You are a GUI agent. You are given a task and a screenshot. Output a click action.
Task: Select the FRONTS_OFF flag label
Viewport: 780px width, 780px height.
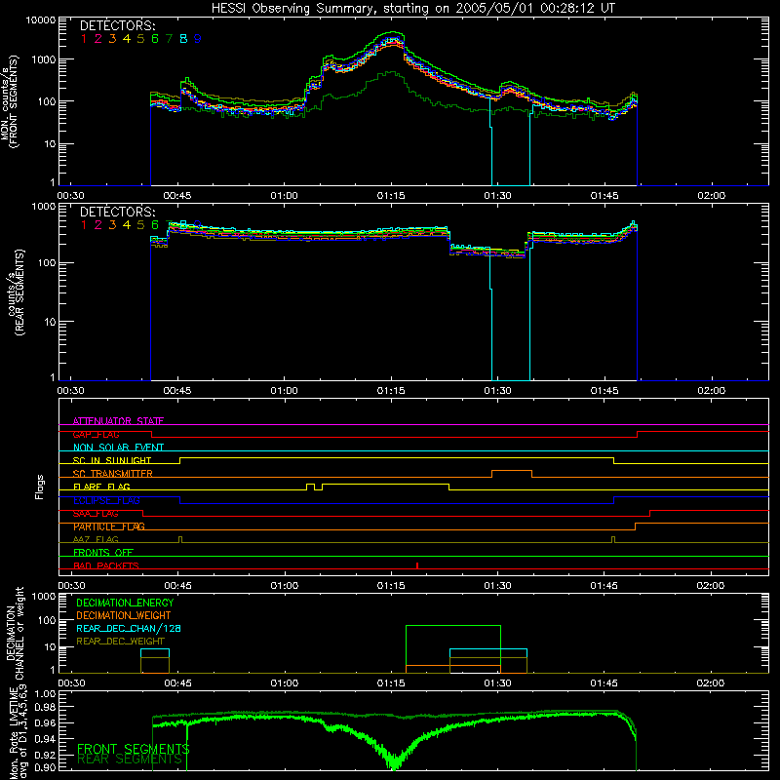tap(103, 553)
